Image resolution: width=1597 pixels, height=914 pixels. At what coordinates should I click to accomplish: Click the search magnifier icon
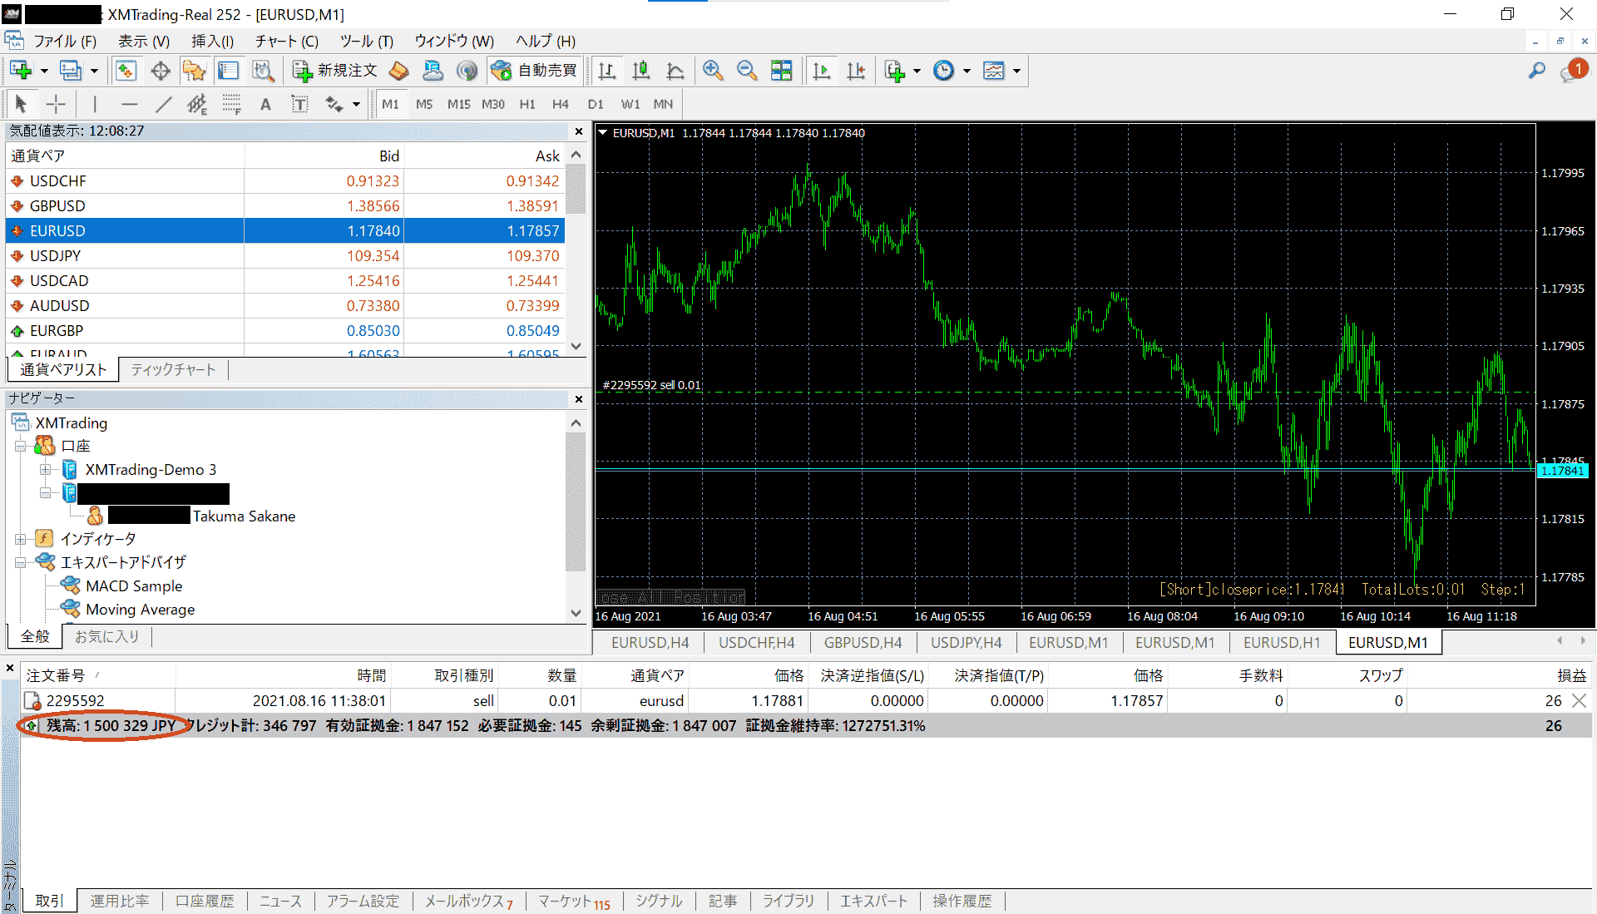pyautogui.click(x=1536, y=71)
